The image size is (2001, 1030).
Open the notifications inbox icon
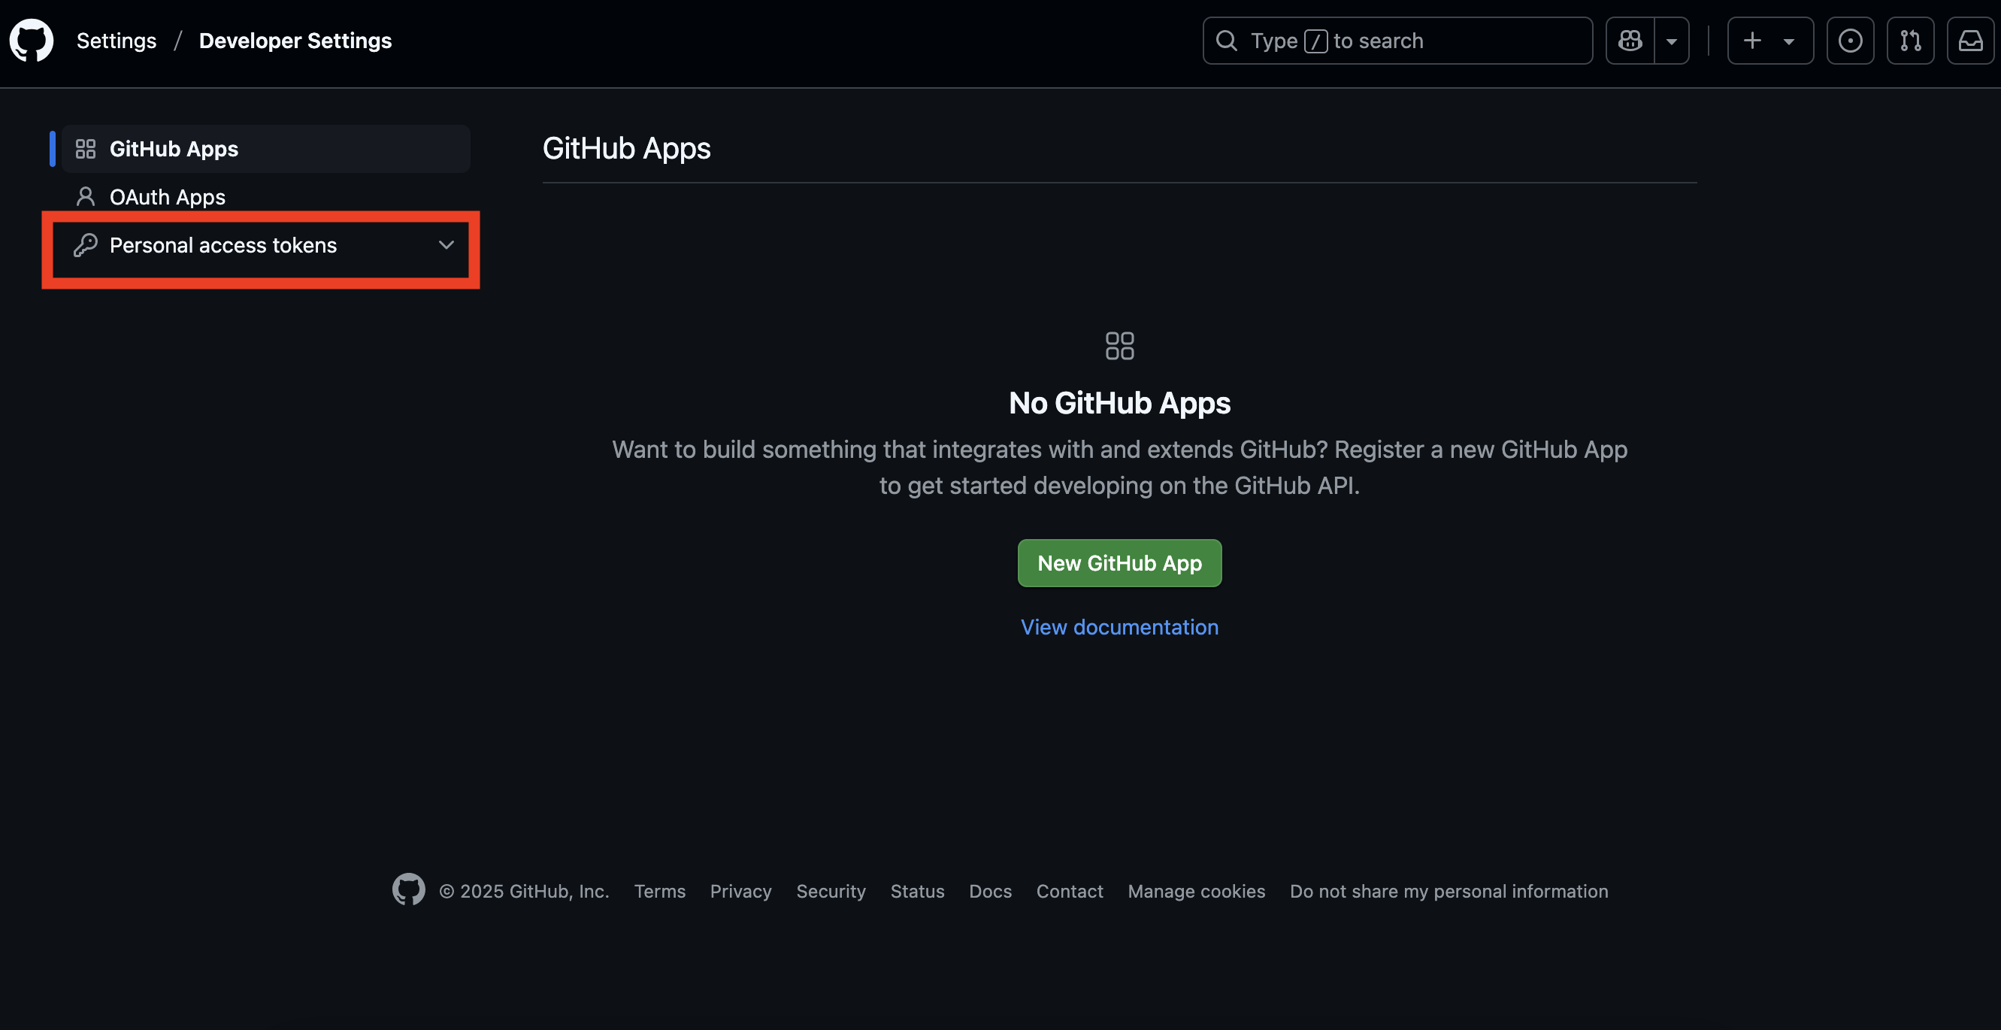pos(1971,41)
